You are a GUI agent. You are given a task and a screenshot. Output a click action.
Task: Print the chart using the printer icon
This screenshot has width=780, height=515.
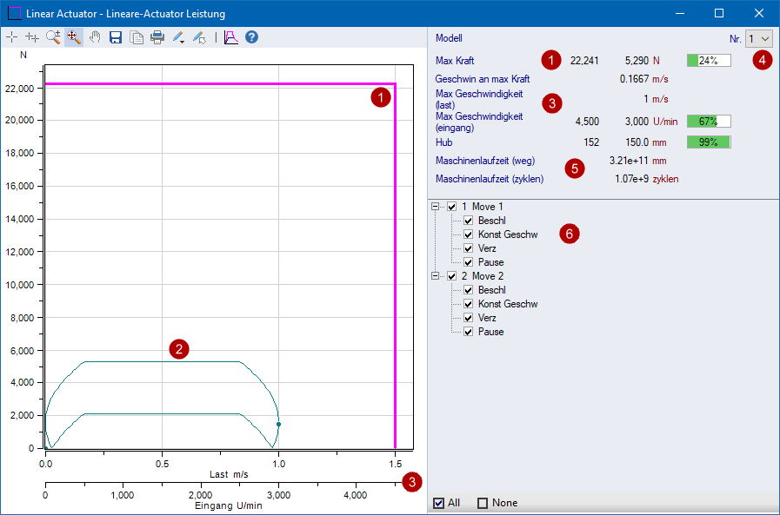coord(157,37)
